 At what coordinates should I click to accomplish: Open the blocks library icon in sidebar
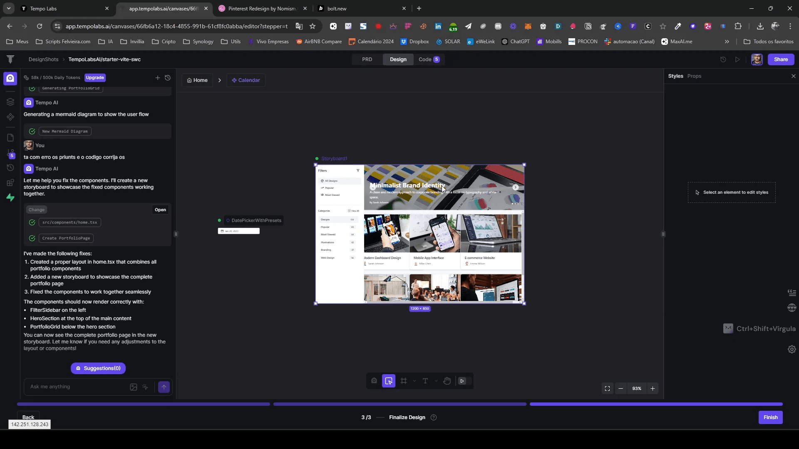coord(10,183)
